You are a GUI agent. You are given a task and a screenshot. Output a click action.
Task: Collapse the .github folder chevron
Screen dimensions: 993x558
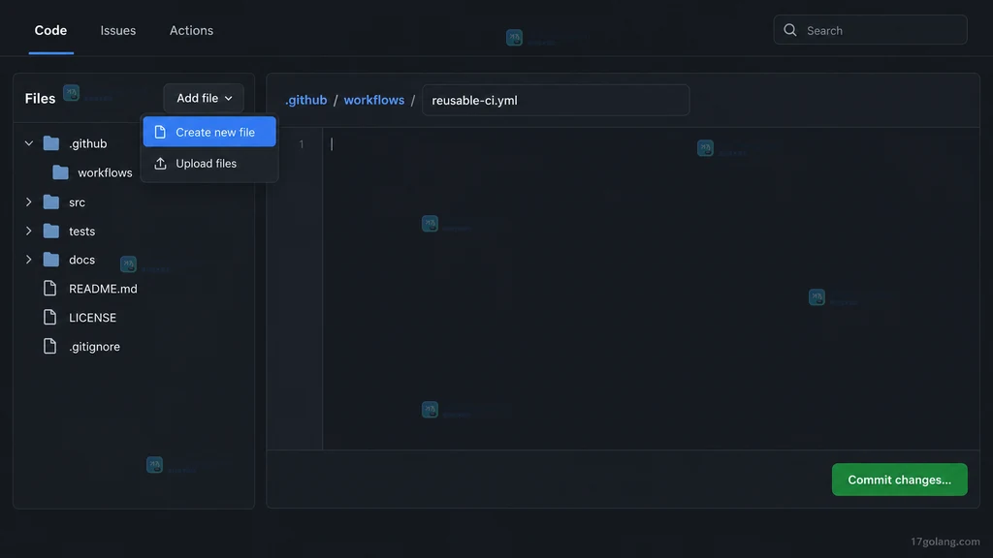coord(28,143)
